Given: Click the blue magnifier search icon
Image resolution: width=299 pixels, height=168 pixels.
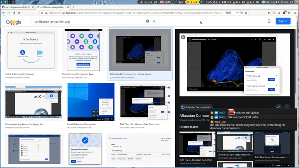Looking at the screenshot, I should click(154, 21).
